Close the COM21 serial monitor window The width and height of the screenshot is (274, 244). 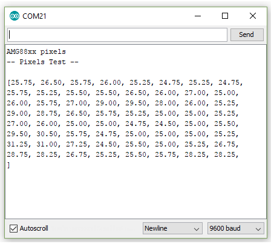pyautogui.click(x=253, y=16)
